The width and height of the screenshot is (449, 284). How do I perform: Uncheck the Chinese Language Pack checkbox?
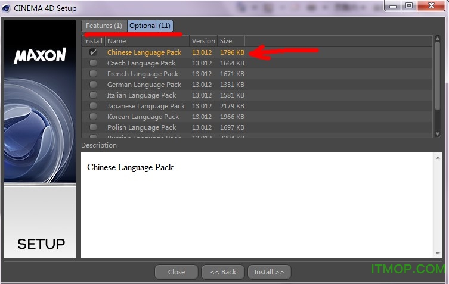[x=93, y=52]
